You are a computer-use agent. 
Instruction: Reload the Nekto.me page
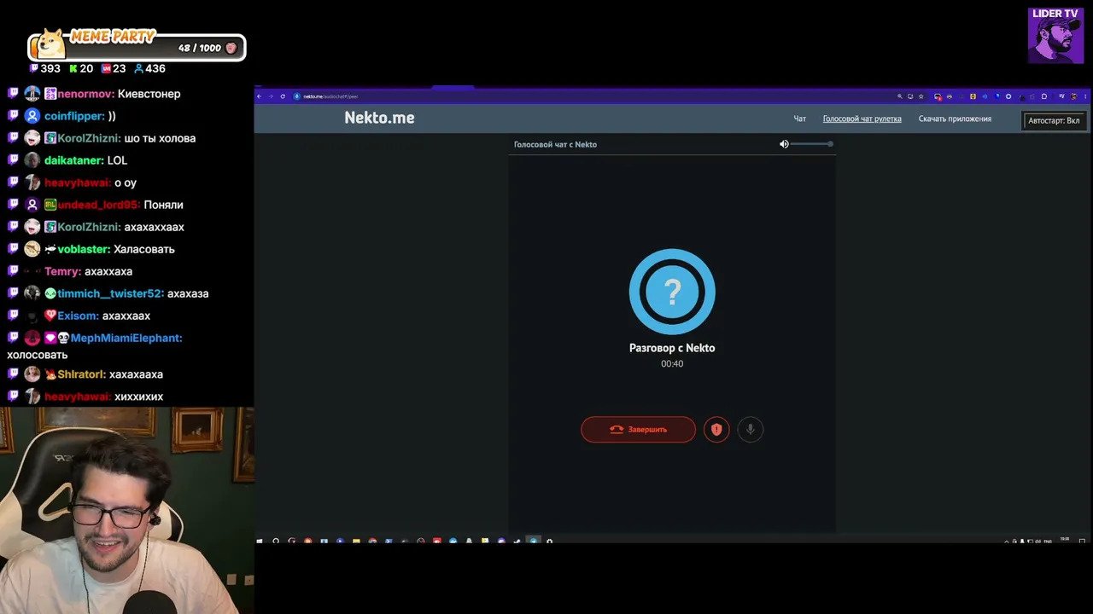tap(283, 96)
